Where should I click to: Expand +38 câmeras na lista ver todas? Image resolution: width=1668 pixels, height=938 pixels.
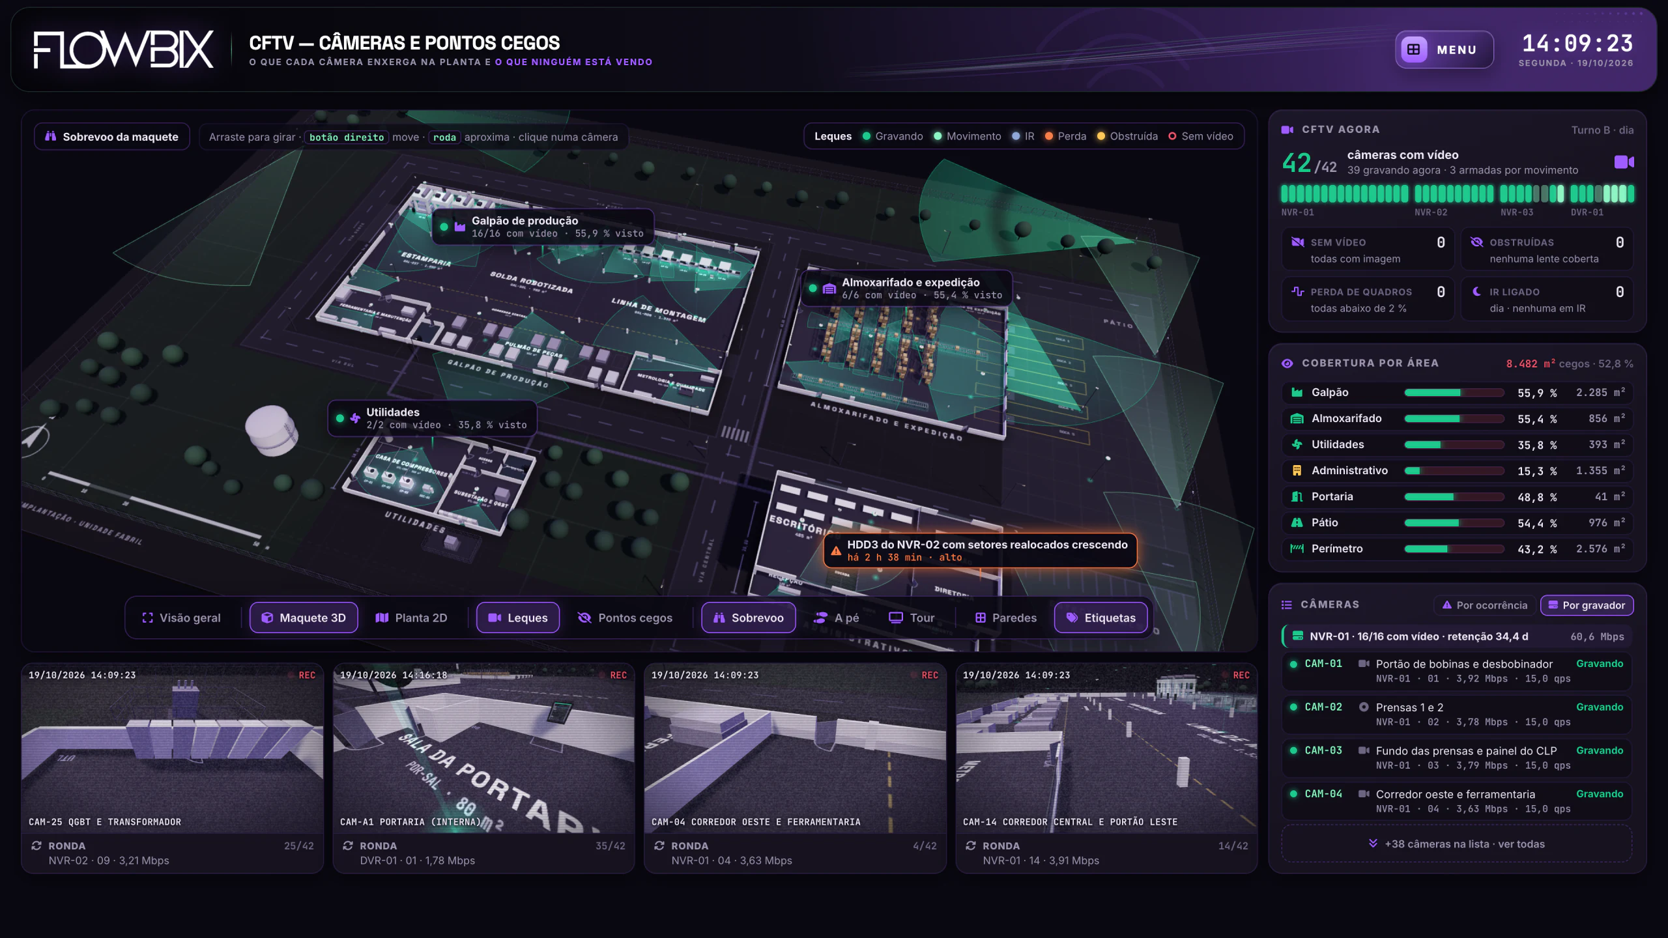[1456, 844]
